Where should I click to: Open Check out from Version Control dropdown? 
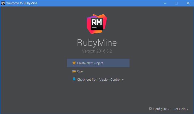point(100,79)
